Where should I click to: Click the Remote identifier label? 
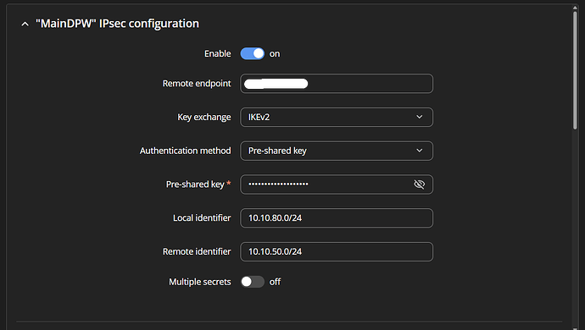pyautogui.click(x=197, y=252)
